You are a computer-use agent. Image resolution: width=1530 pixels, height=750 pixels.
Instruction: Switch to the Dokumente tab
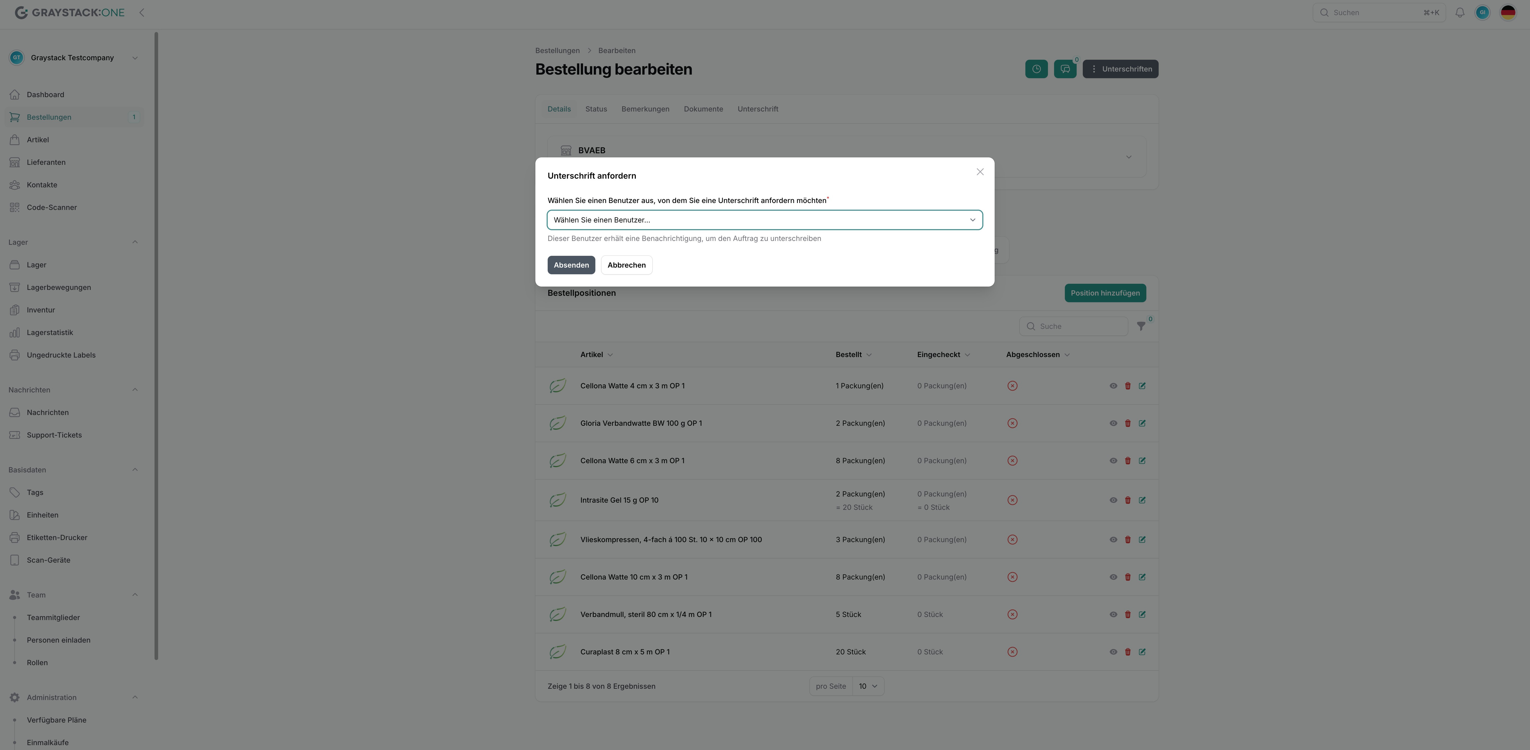(703, 109)
